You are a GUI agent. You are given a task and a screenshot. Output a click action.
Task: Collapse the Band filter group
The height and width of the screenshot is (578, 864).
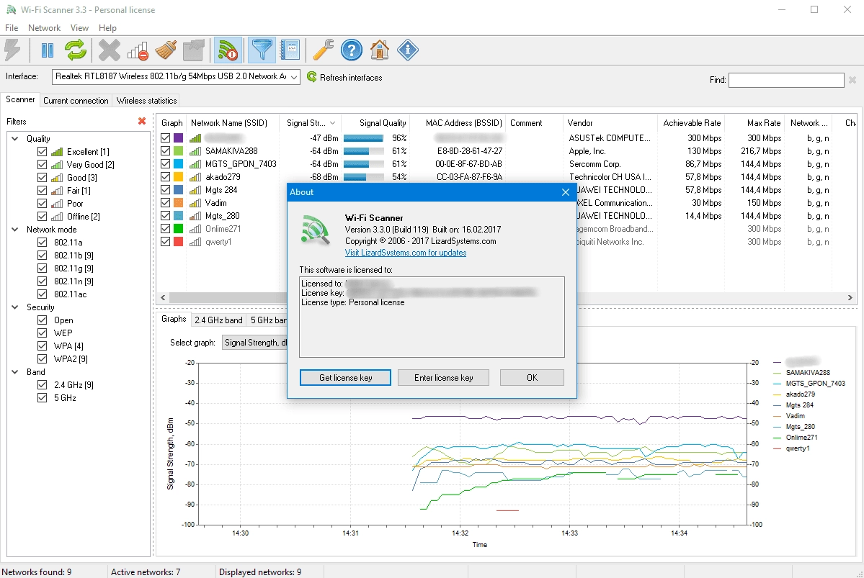[15, 372]
